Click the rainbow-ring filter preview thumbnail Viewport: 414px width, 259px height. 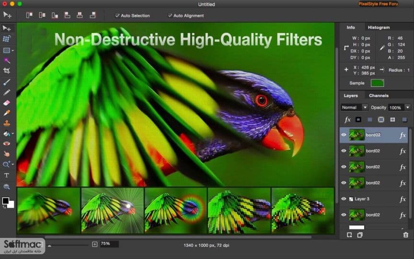(176, 211)
